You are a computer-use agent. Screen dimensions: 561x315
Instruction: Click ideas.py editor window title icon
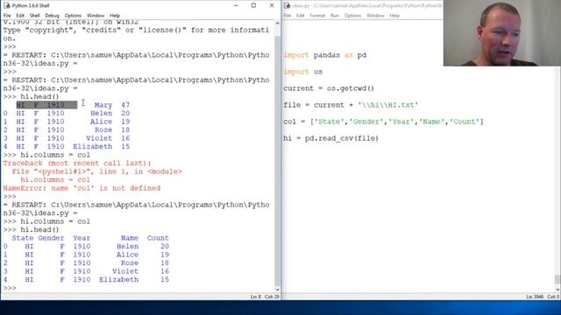click(x=287, y=5)
